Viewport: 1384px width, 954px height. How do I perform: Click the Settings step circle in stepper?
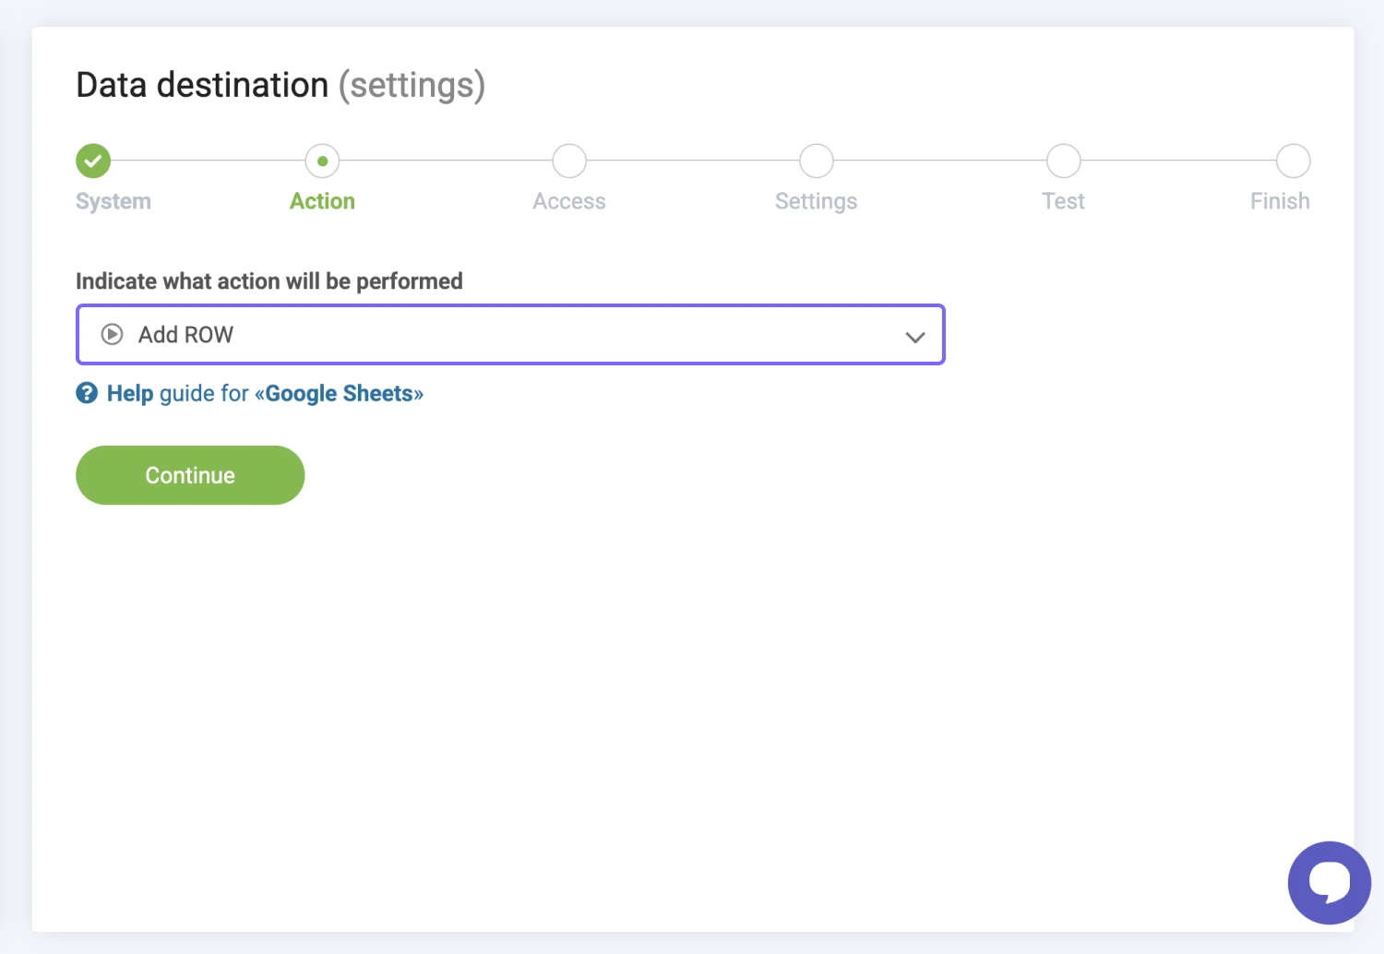tap(816, 161)
